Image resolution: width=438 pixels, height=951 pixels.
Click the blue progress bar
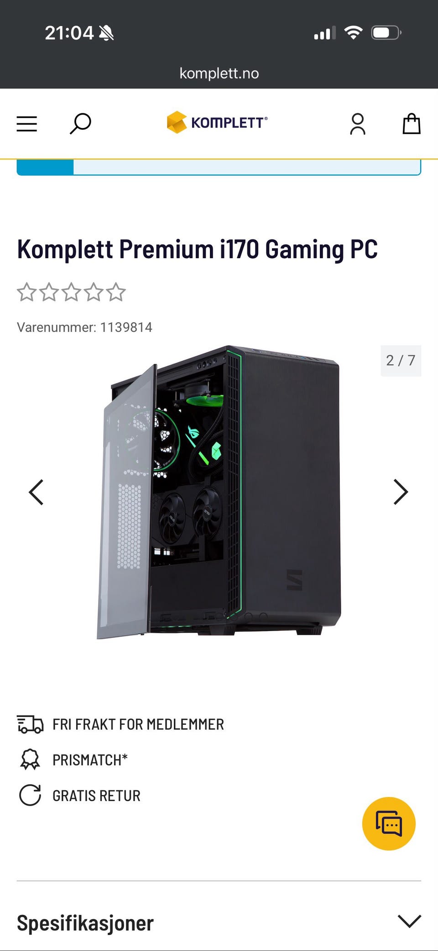click(x=219, y=167)
